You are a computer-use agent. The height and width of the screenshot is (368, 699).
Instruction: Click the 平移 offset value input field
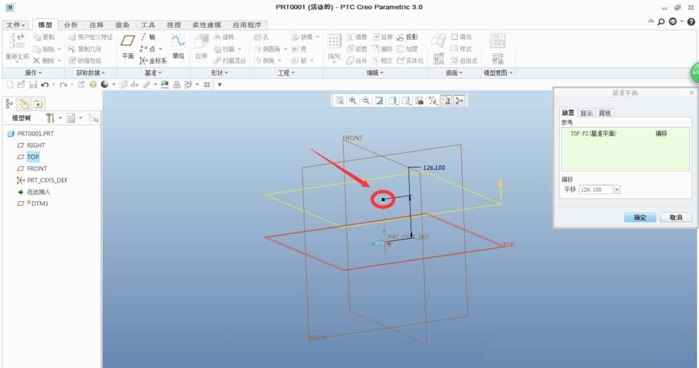[596, 190]
